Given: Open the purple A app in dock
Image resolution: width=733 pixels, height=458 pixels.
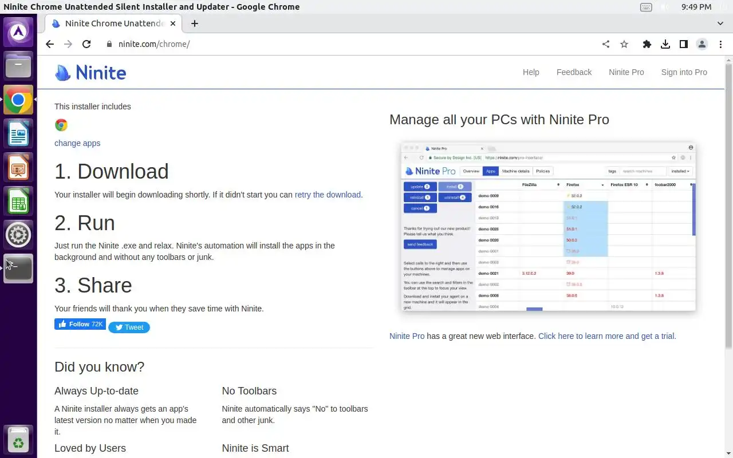Looking at the screenshot, I should click(18, 31).
